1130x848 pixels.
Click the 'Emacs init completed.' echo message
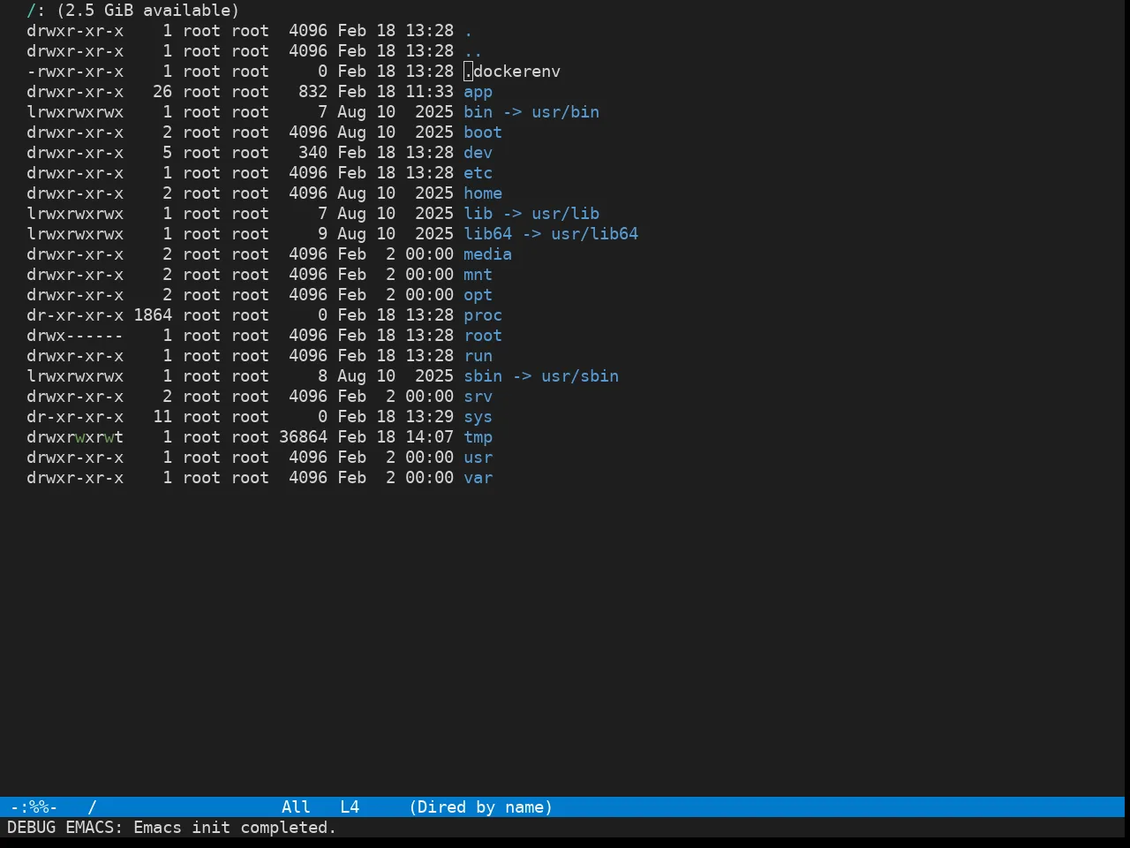(235, 828)
